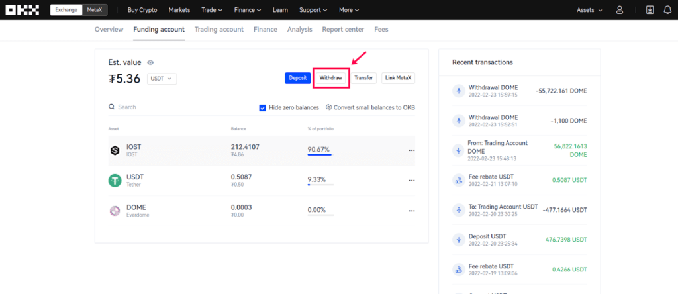678x294 pixels.
Task: Open the Finance tab under assets
Action: [266, 29]
